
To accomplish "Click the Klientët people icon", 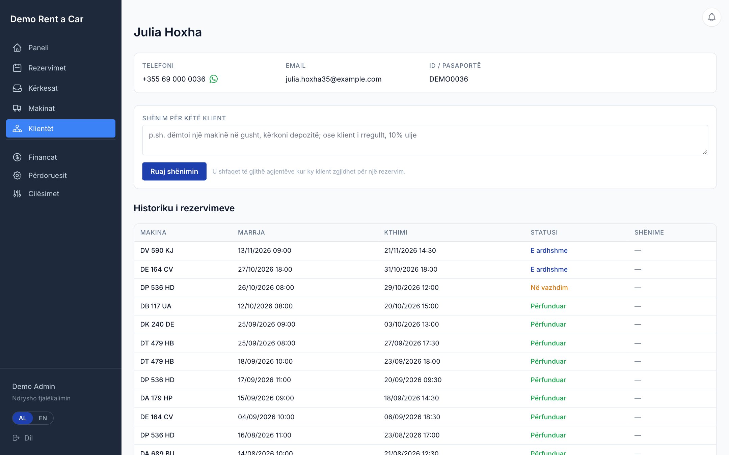I will click(x=17, y=128).
